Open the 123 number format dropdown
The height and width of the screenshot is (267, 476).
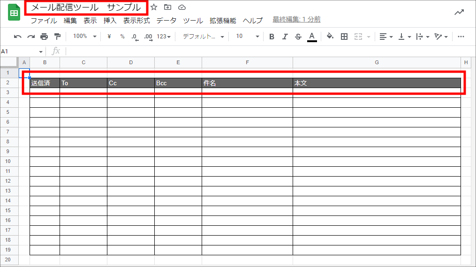click(x=164, y=37)
